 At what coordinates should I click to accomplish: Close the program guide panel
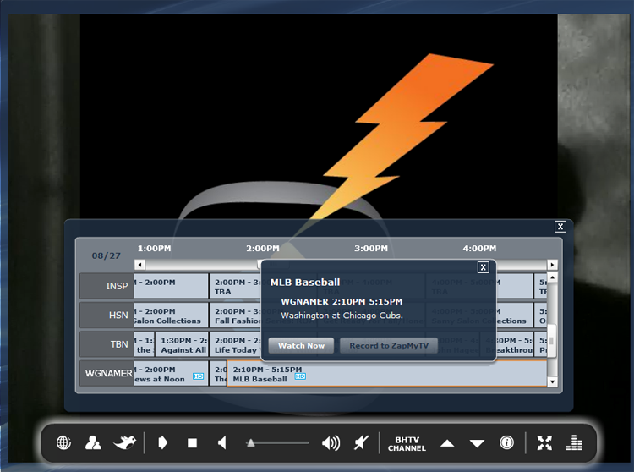pyautogui.click(x=560, y=227)
